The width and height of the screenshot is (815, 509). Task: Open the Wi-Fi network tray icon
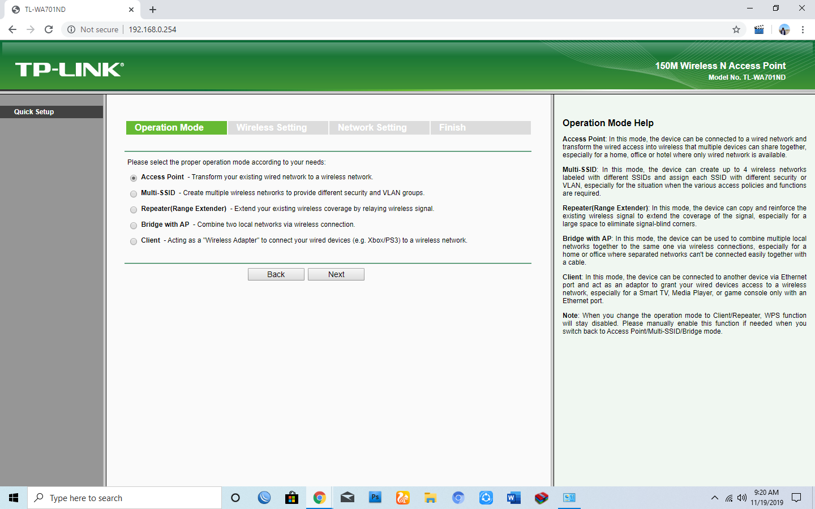729,498
